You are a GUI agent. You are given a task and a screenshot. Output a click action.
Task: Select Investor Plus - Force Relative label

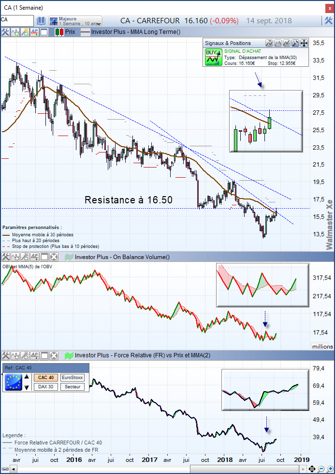coord(143,355)
